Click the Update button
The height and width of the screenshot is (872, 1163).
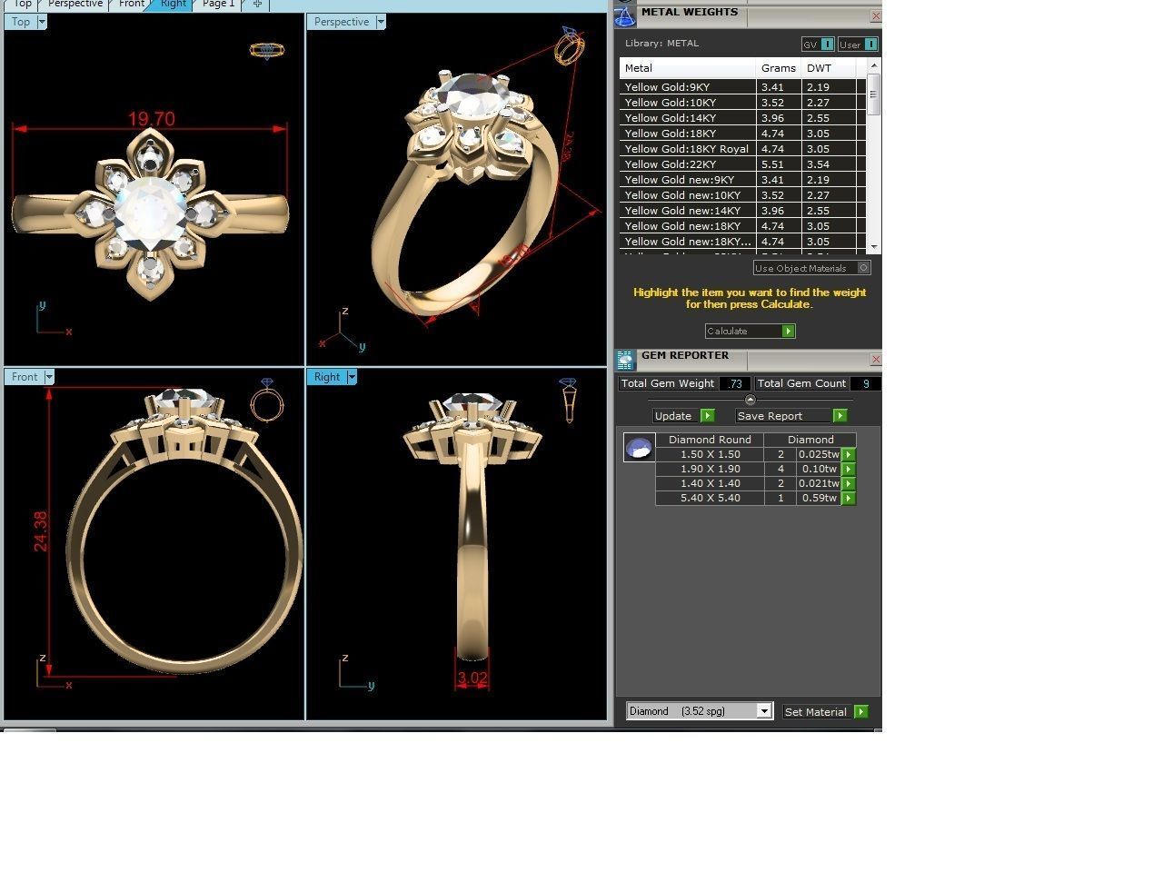click(676, 416)
